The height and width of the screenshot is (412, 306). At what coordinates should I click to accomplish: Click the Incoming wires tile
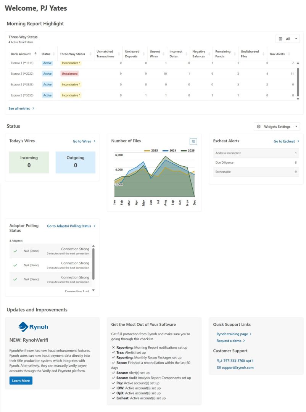[x=29, y=162]
